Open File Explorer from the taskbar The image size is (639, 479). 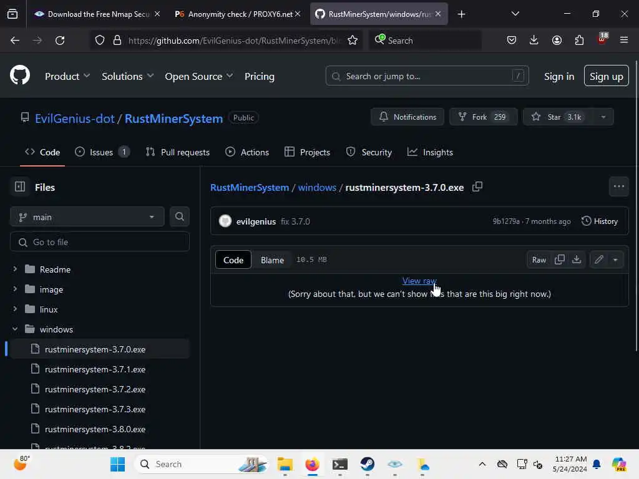[x=285, y=464]
